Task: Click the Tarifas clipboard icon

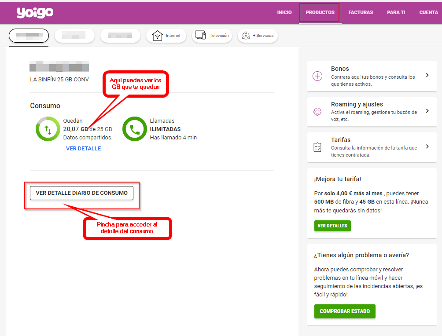Action: (317, 147)
